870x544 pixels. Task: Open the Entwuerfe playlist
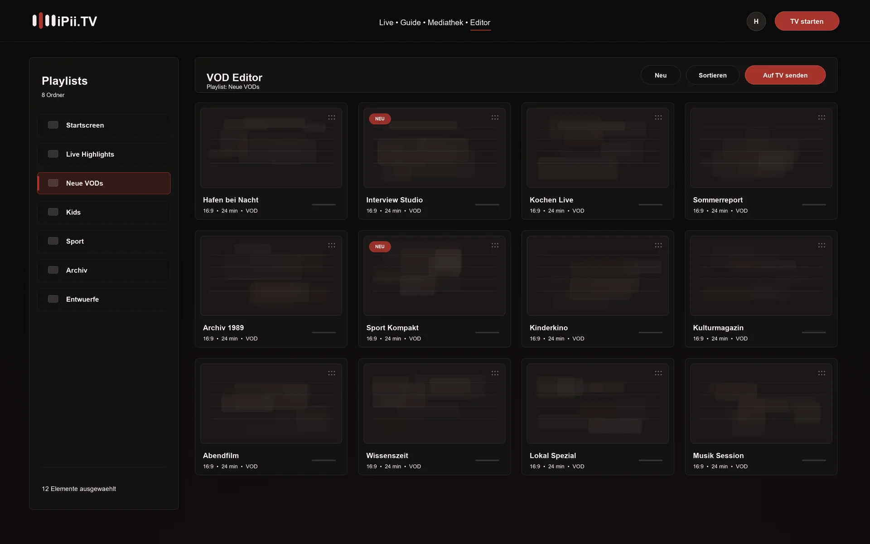click(x=104, y=299)
